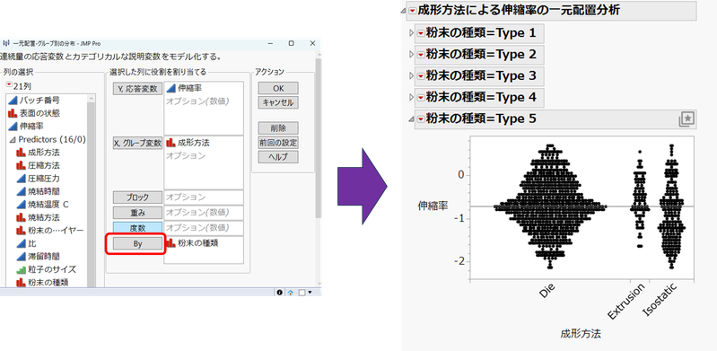Click the Y, 応答変数 role button

pyautogui.click(x=137, y=89)
